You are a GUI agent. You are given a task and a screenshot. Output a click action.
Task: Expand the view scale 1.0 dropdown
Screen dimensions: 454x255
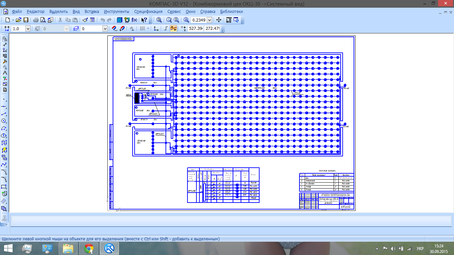coord(28,29)
